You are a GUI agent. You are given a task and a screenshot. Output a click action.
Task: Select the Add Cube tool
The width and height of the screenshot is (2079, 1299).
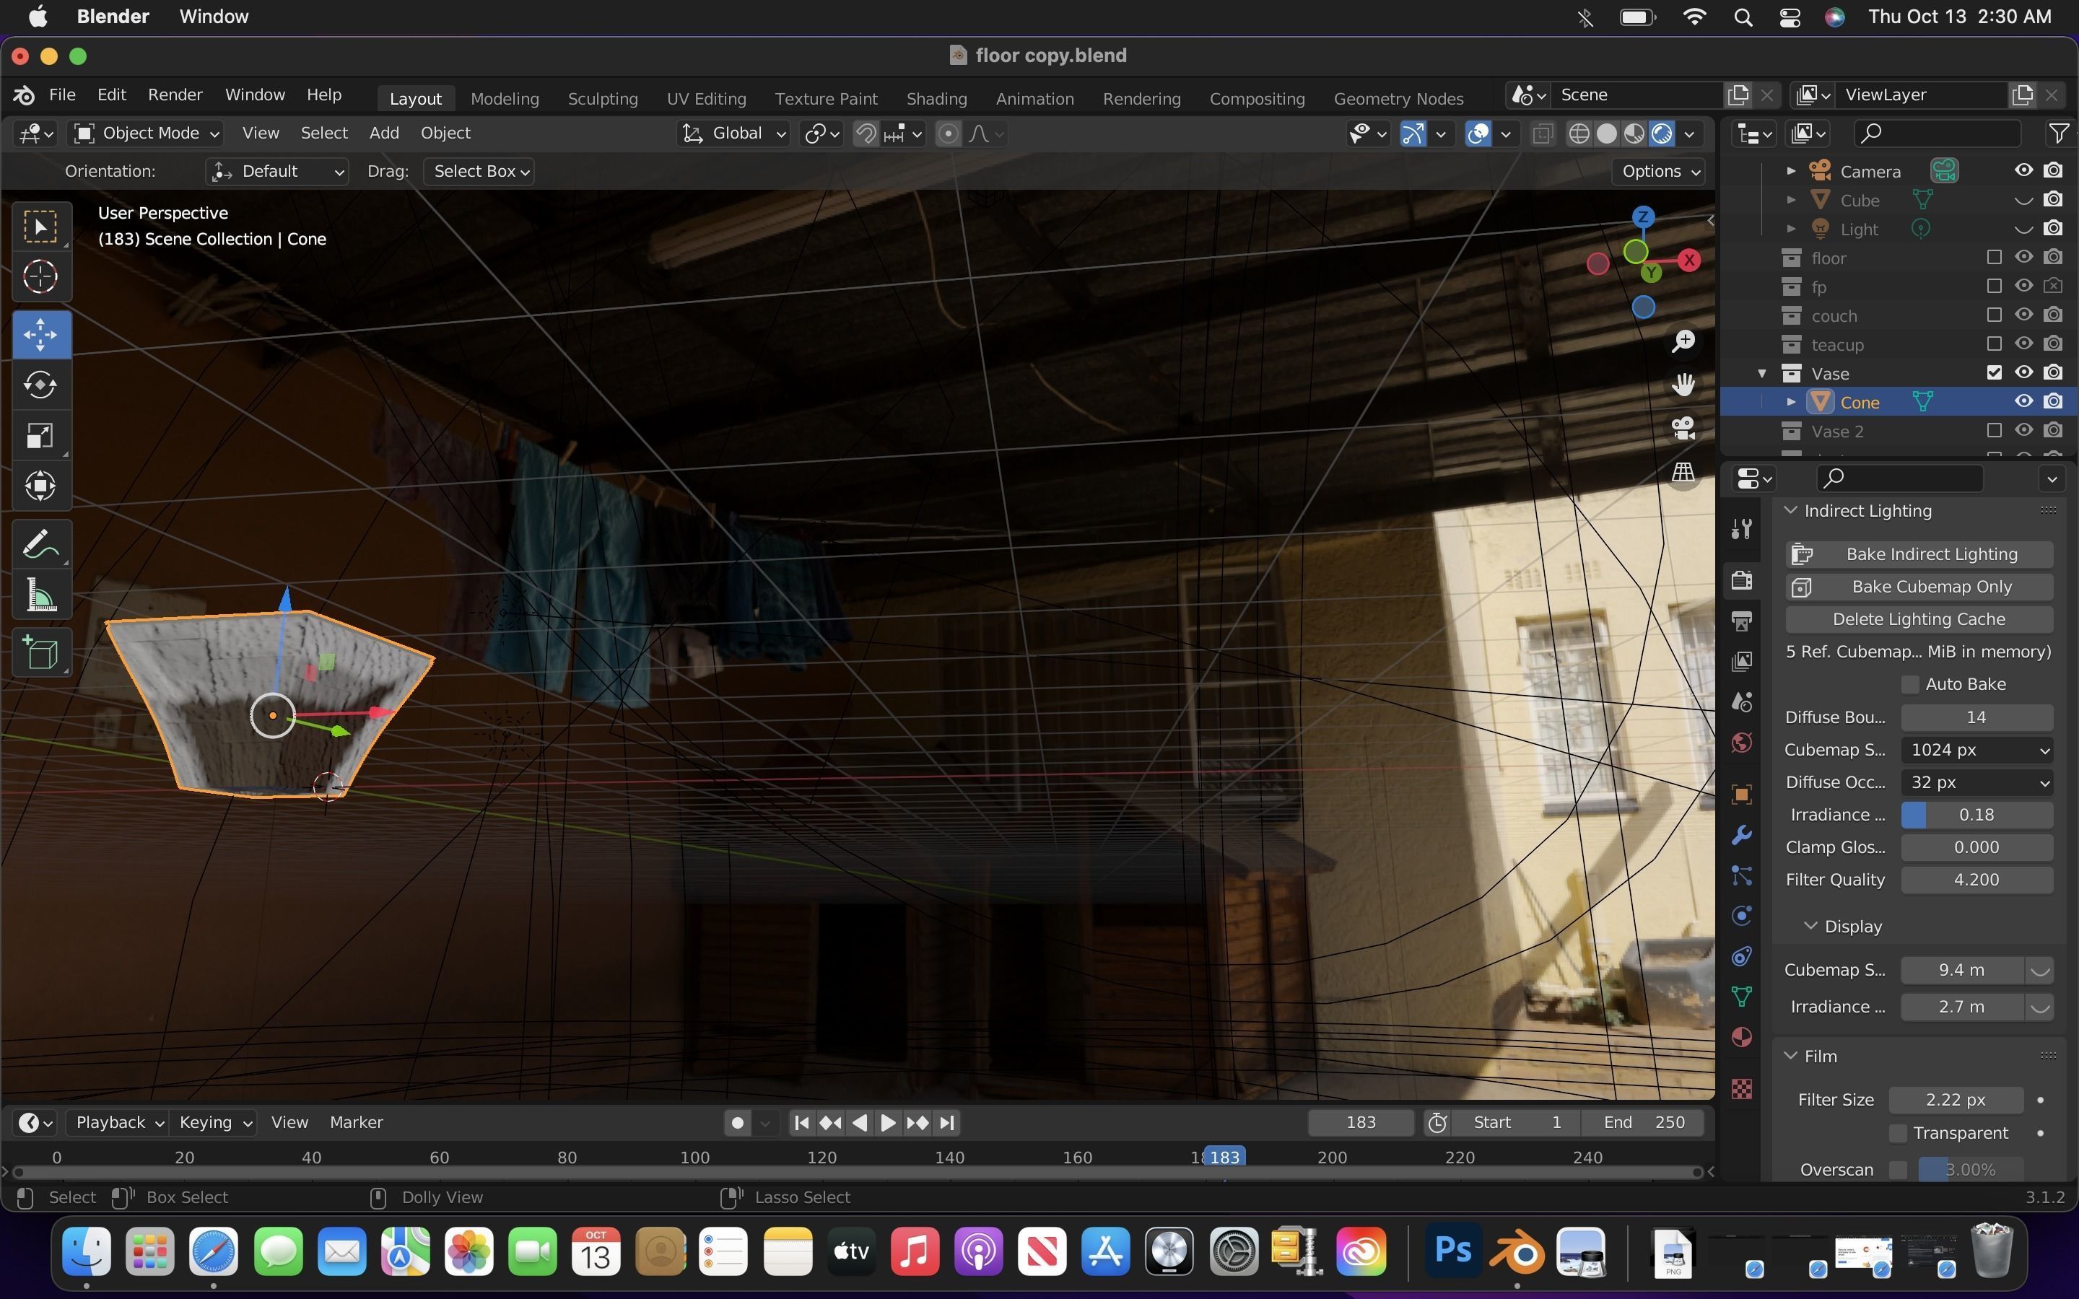click(40, 654)
